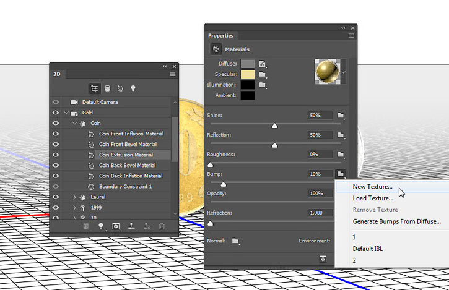The image size is (449, 290).
Task: Add new light from 3D panel footer
Action: [100, 227]
